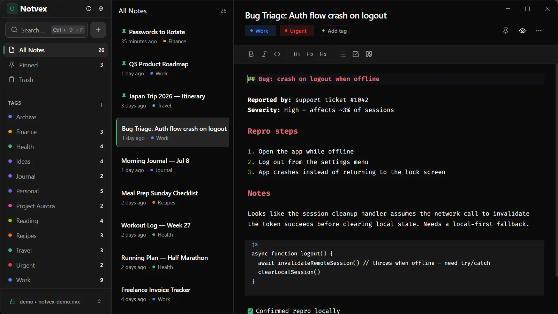Click the js code block label
Viewport: 558px width, 314px height.
(255, 244)
